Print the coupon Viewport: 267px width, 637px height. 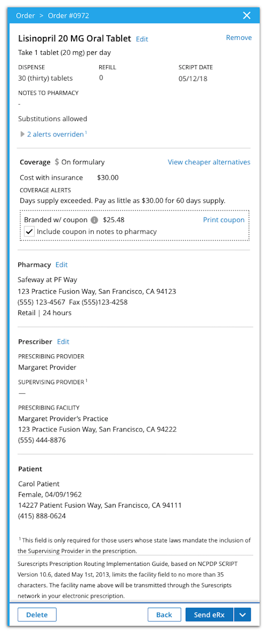(x=224, y=220)
